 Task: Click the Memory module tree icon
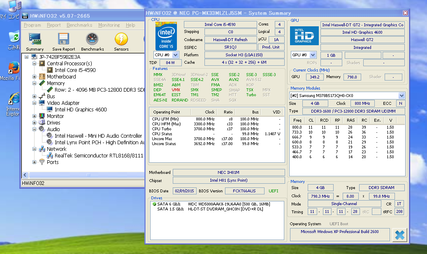(x=42, y=83)
